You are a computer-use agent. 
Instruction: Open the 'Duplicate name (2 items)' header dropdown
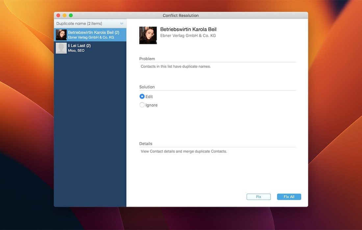(79, 24)
